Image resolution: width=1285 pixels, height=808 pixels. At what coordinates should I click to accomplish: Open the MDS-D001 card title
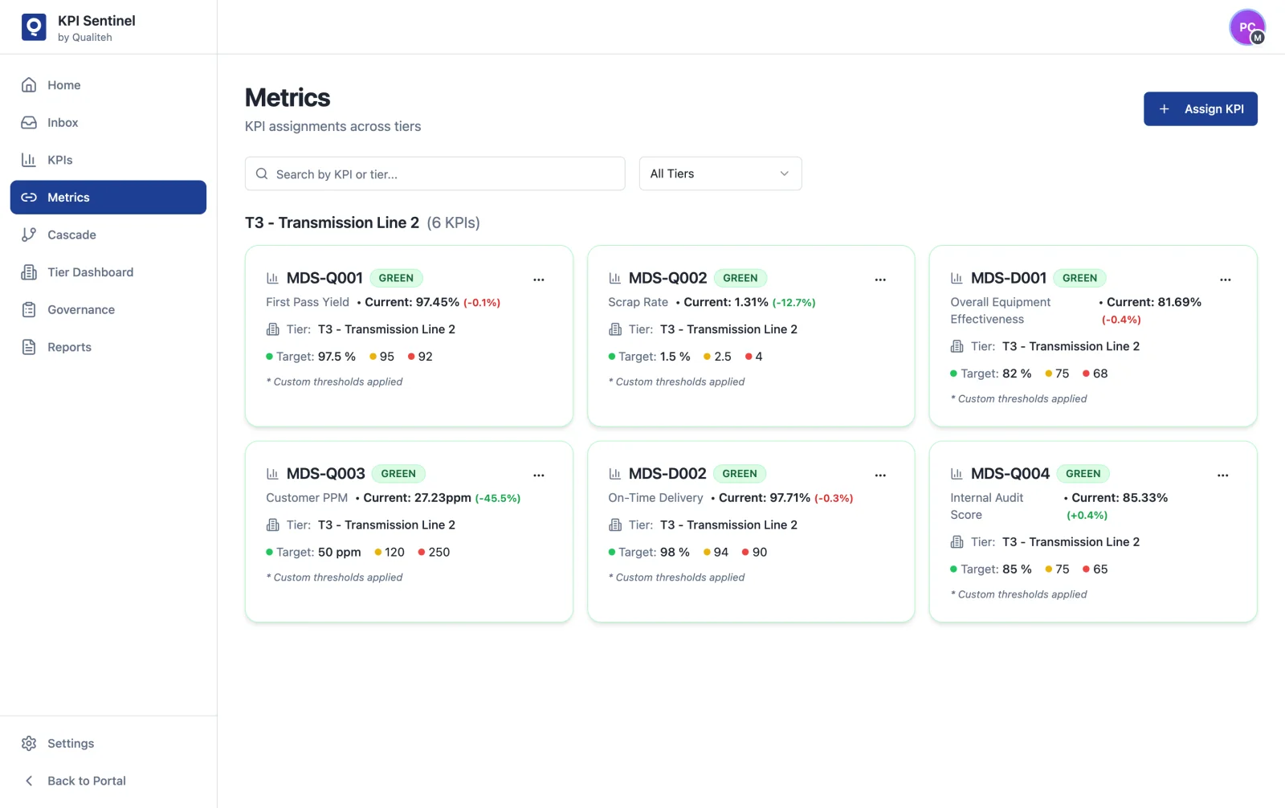click(1009, 278)
